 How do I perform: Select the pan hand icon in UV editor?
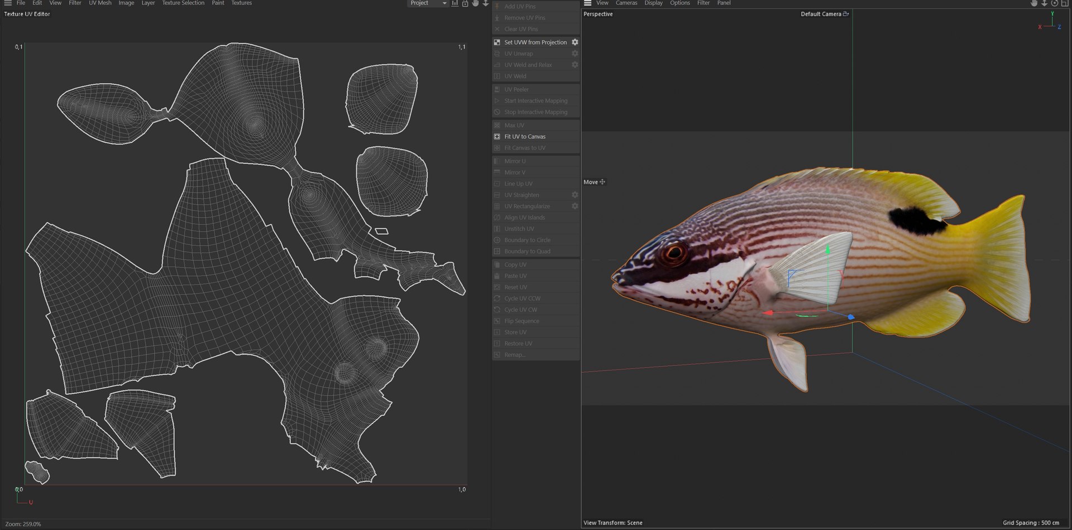coord(475,3)
